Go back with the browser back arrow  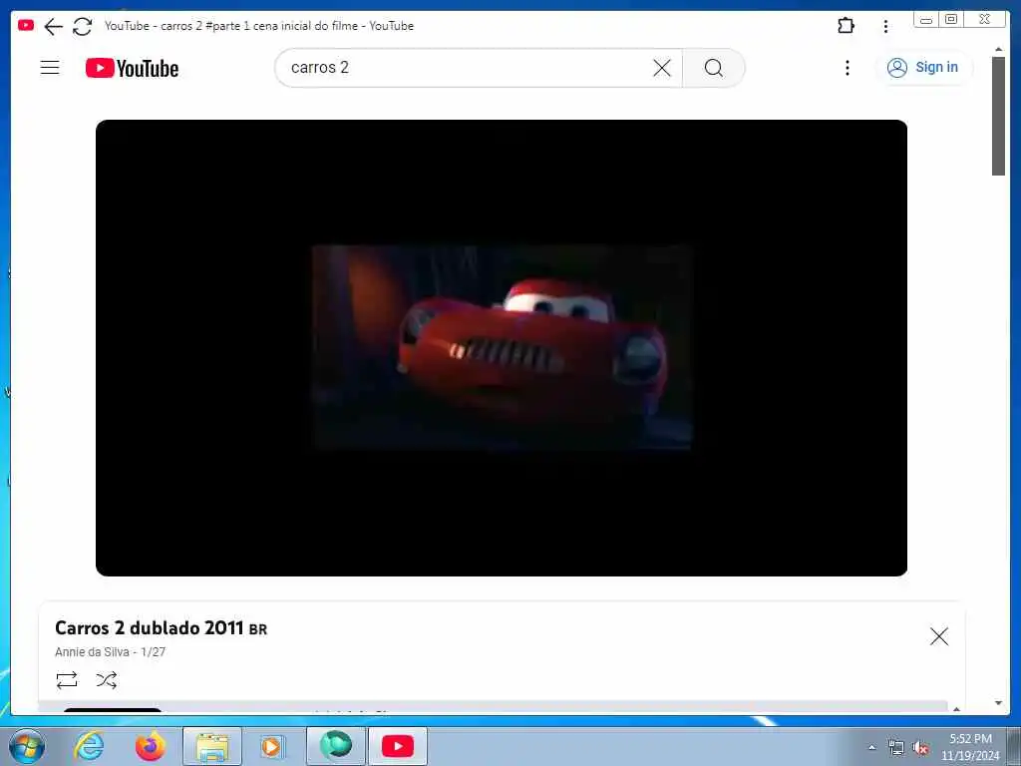(x=54, y=26)
